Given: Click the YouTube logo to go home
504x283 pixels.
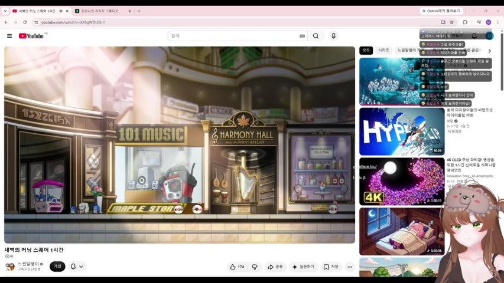Looking at the screenshot, I should click(31, 36).
